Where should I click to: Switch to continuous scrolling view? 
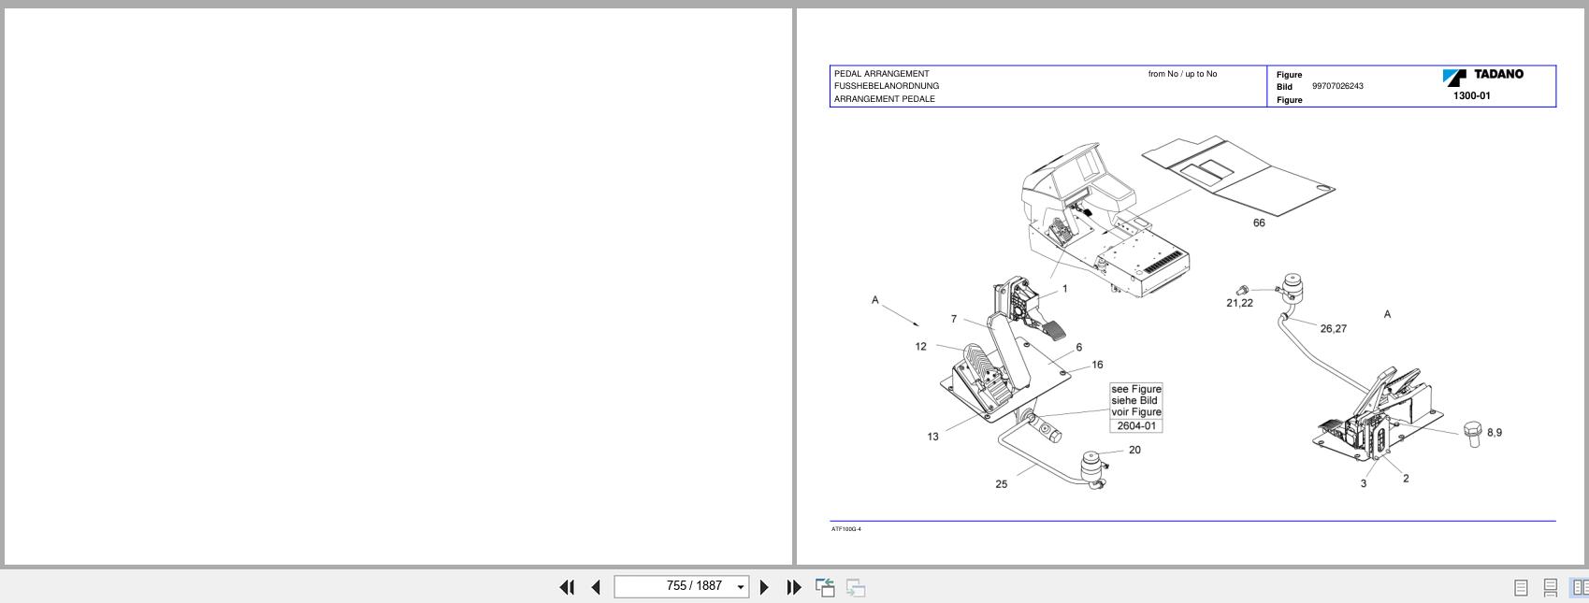pos(1550,587)
